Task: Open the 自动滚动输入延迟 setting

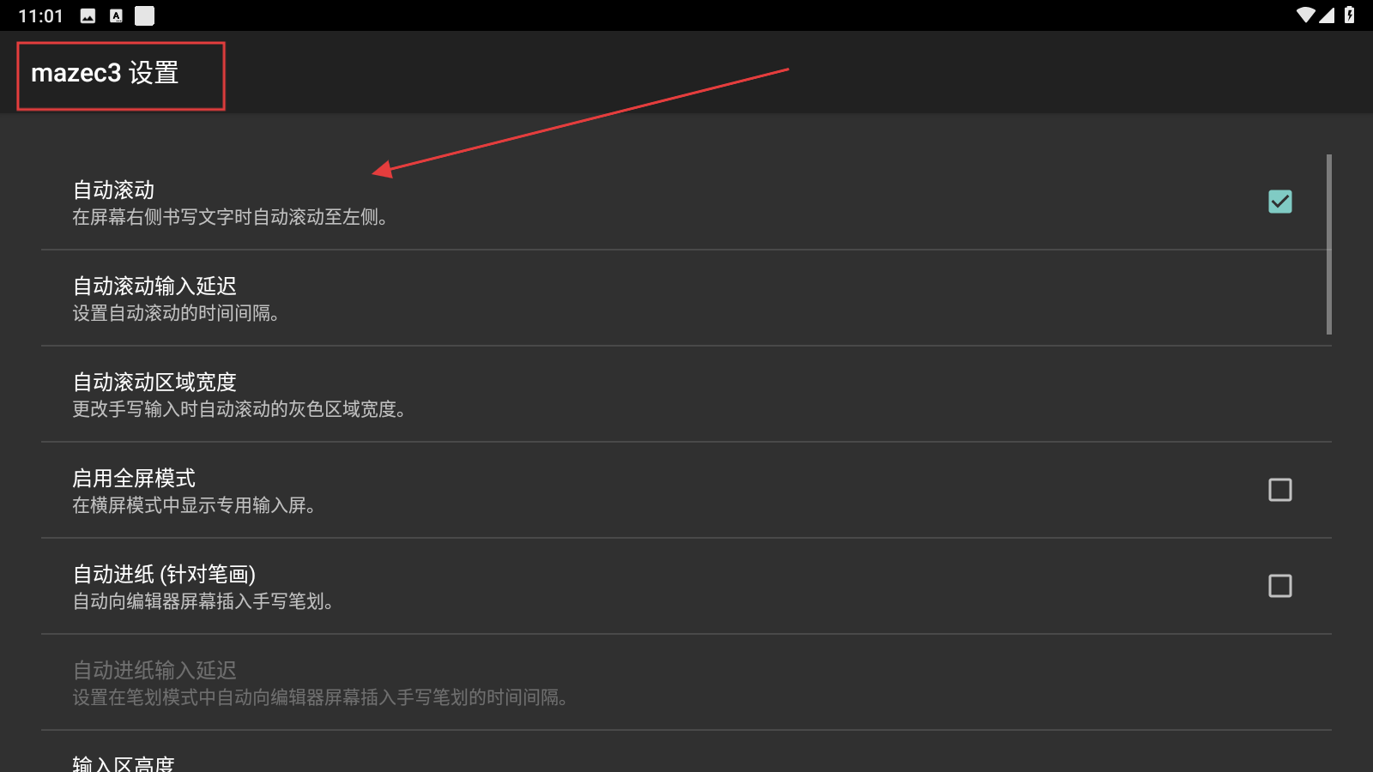Action: (x=686, y=298)
